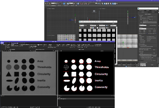
Task: Select the Range radio button in Time Output
Action: [139, 19]
